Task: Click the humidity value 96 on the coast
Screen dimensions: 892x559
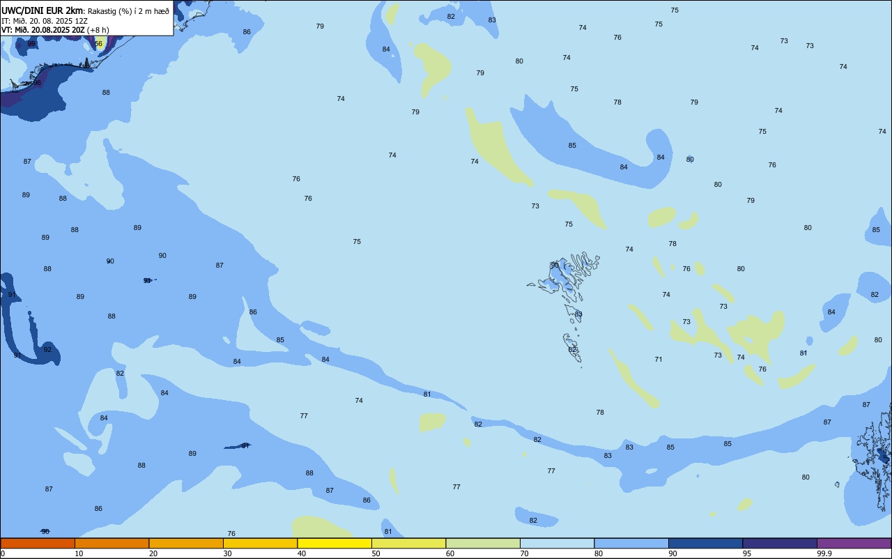Action: click(37, 82)
